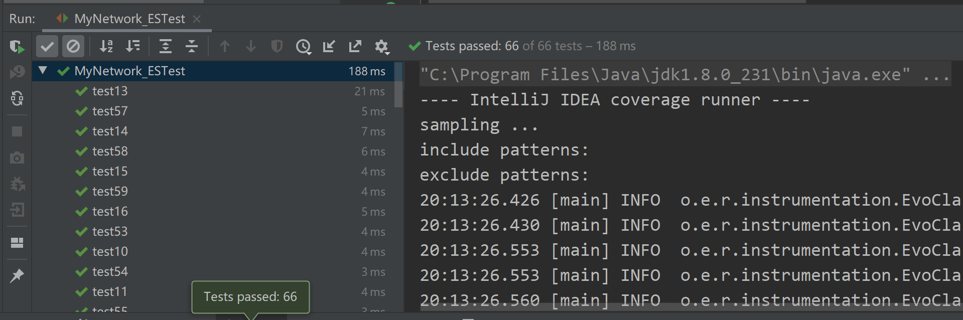Viewport: 963px width, 320px height.
Task: Import test results icon
Action: tap(329, 47)
